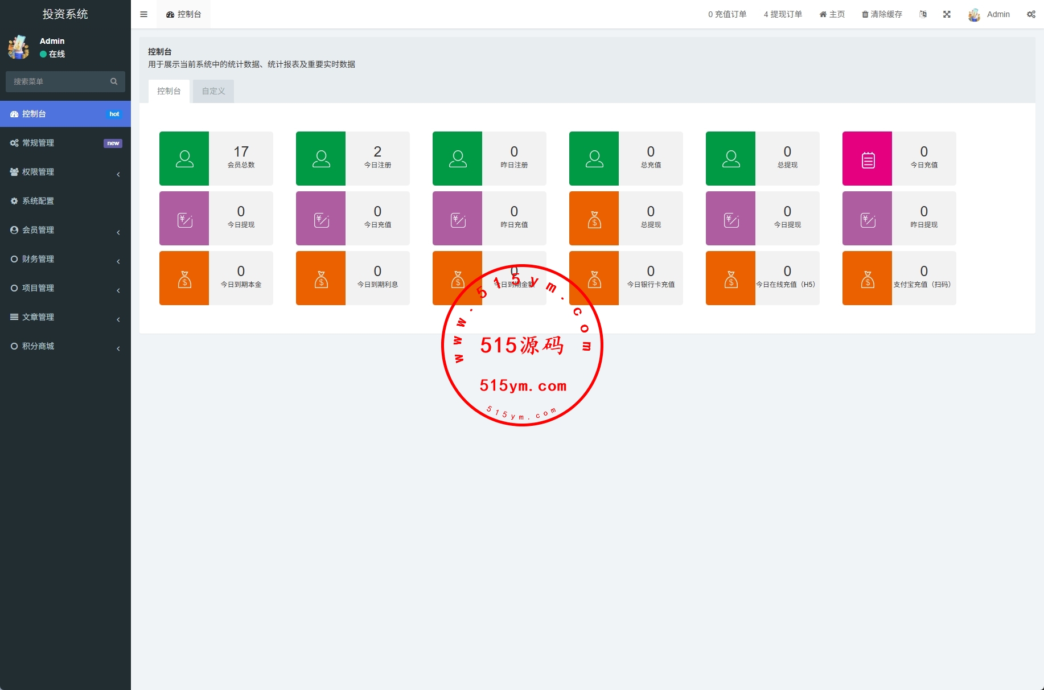Select 控制台 in the sidebar menu
This screenshot has width=1044, height=690.
point(65,114)
